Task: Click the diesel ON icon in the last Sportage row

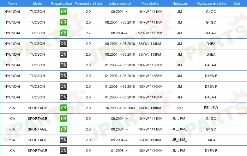Action: pos(63,151)
